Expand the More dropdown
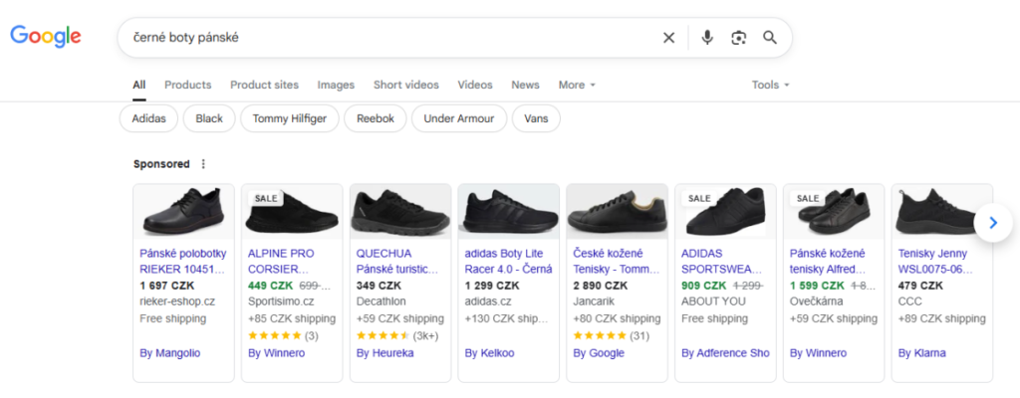1020x398 pixels. pyautogui.click(x=577, y=85)
